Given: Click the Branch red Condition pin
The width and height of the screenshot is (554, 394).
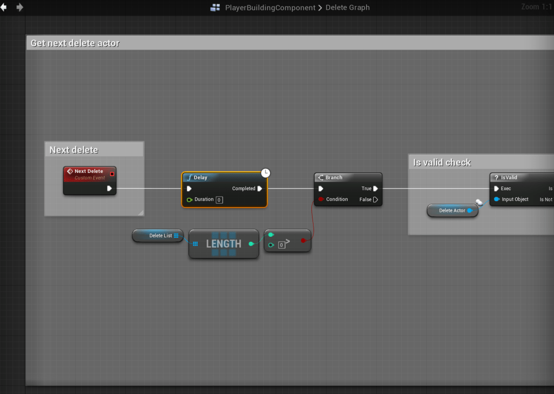Looking at the screenshot, I should [x=321, y=199].
